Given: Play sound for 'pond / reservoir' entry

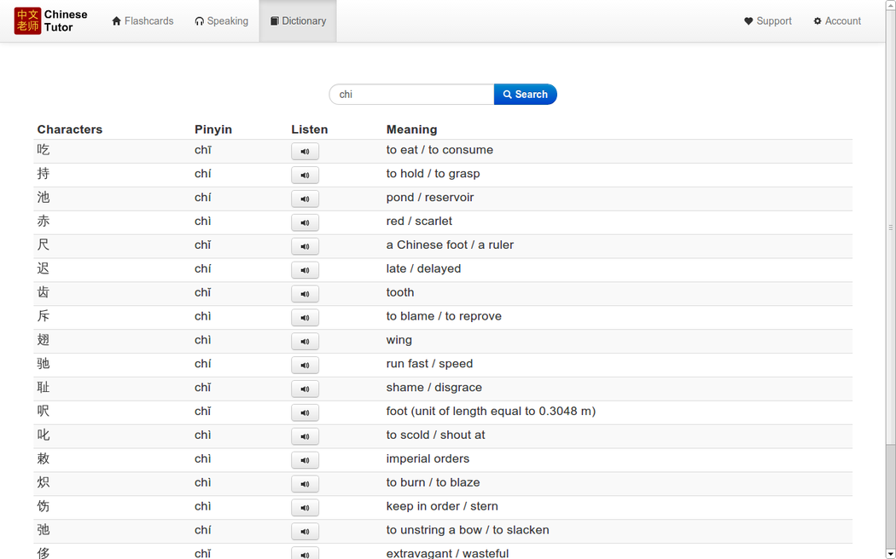Looking at the screenshot, I should pos(305,199).
